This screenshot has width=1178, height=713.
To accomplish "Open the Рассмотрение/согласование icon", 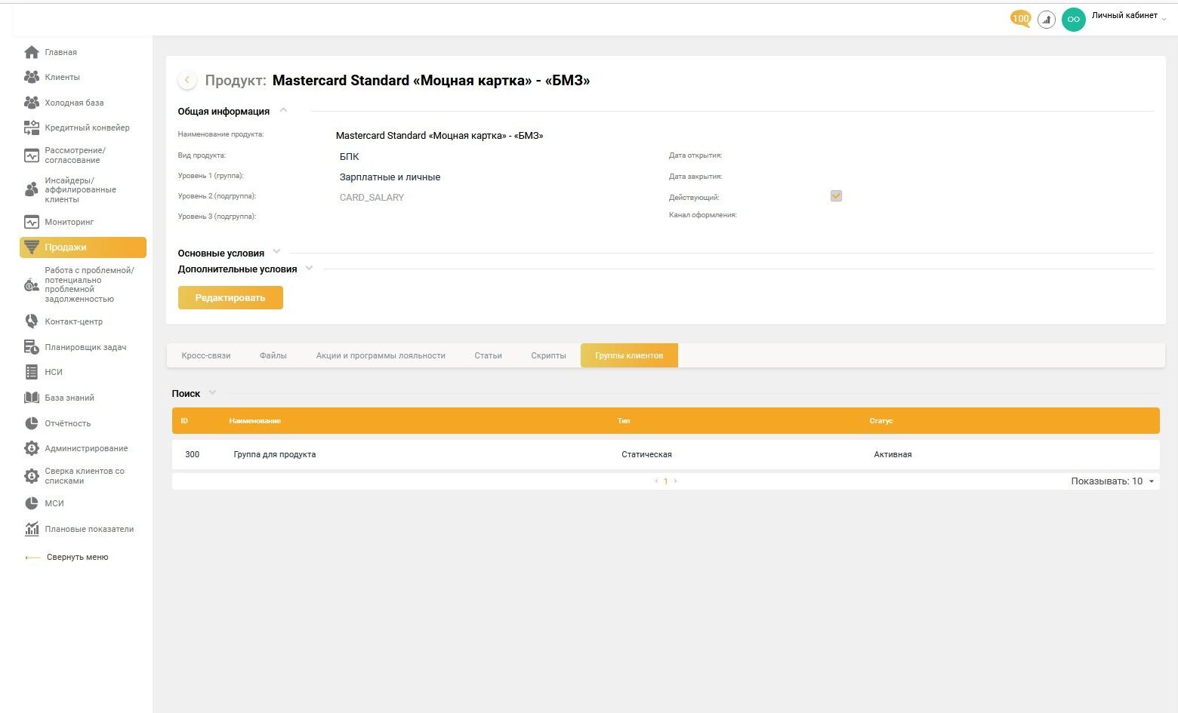I will point(32,155).
